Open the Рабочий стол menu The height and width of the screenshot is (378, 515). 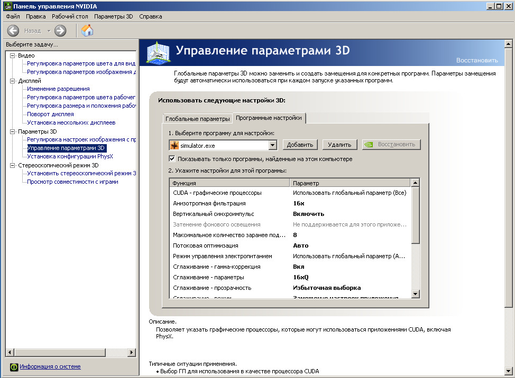(x=70, y=16)
